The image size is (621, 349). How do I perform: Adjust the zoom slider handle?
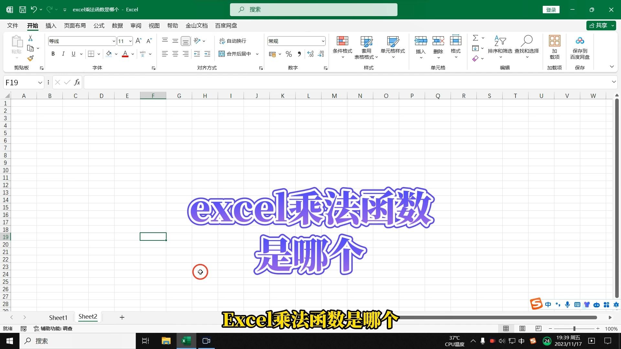(x=574, y=329)
